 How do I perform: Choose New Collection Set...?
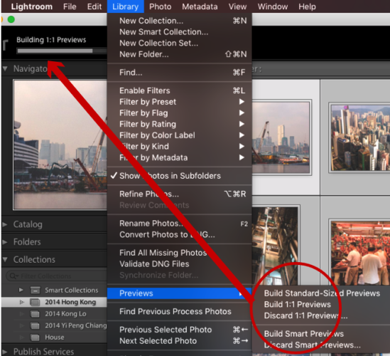(179, 43)
